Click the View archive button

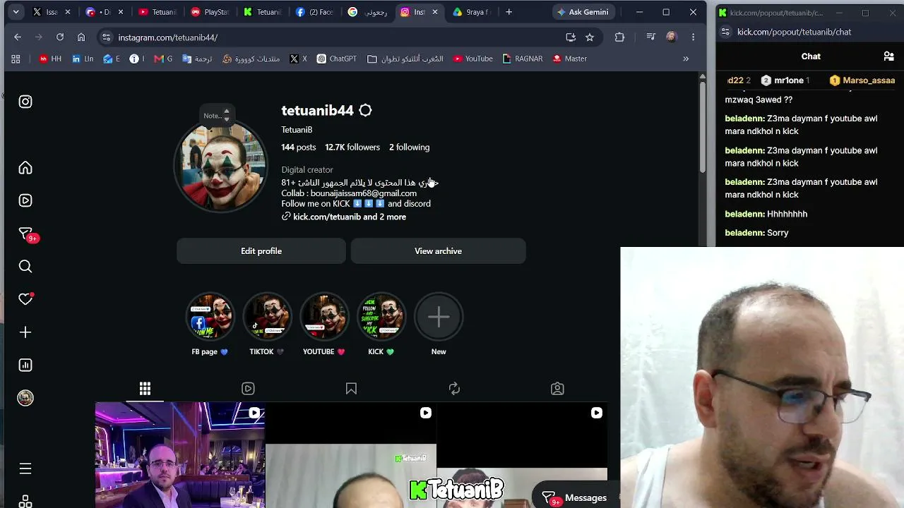pyautogui.click(x=439, y=251)
